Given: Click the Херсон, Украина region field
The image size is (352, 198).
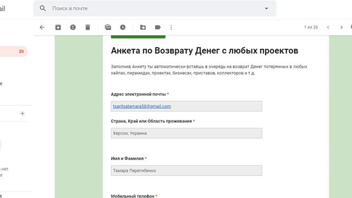Looking at the screenshot, I should coord(186,133).
